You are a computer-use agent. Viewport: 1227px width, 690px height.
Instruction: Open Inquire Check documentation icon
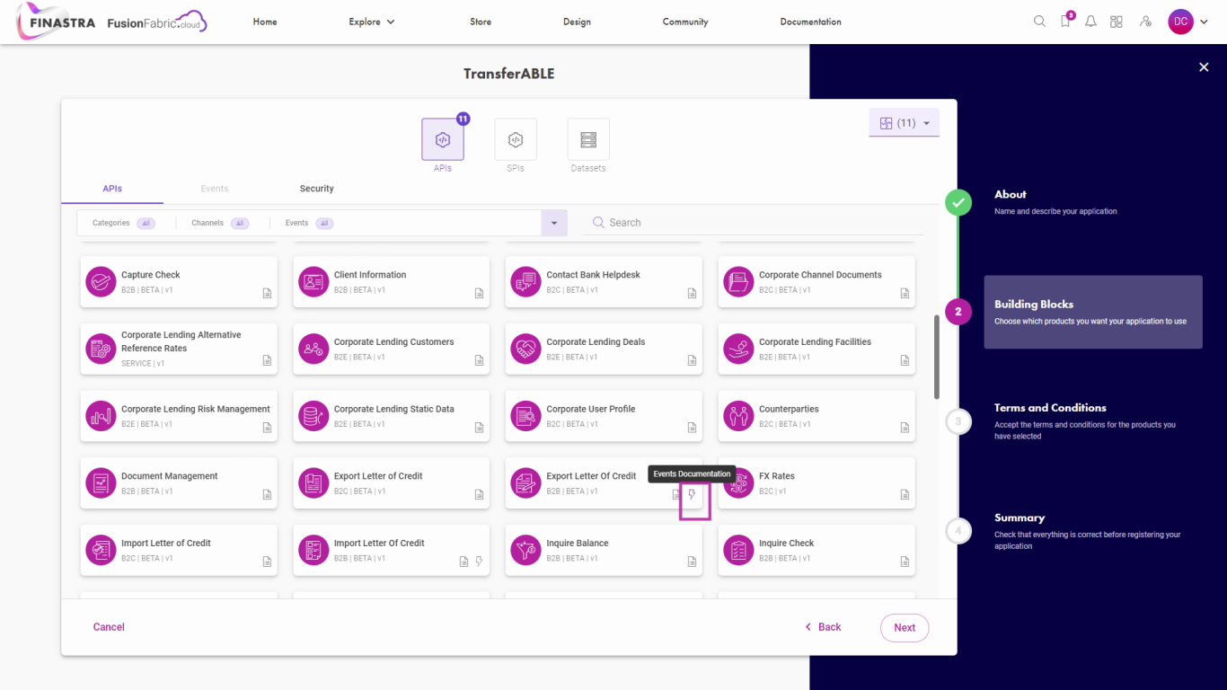[x=905, y=562]
